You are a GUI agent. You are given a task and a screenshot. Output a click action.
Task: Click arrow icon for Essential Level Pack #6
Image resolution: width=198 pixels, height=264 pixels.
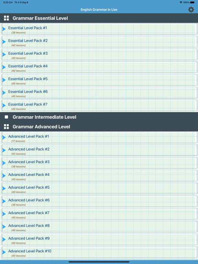[4, 92]
